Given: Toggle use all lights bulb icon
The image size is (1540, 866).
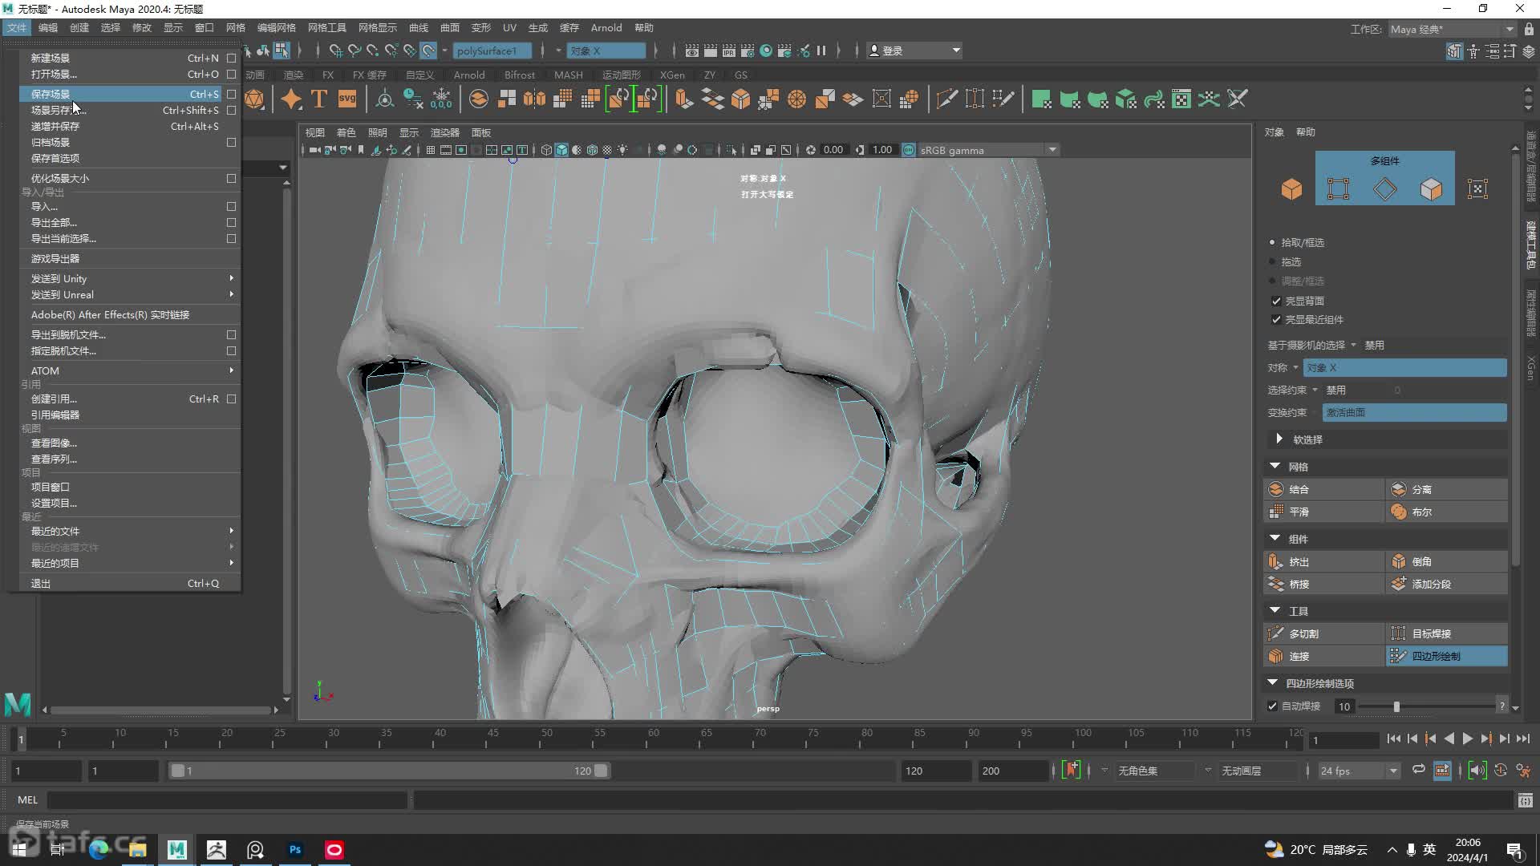Looking at the screenshot, I should pos(622,150).
